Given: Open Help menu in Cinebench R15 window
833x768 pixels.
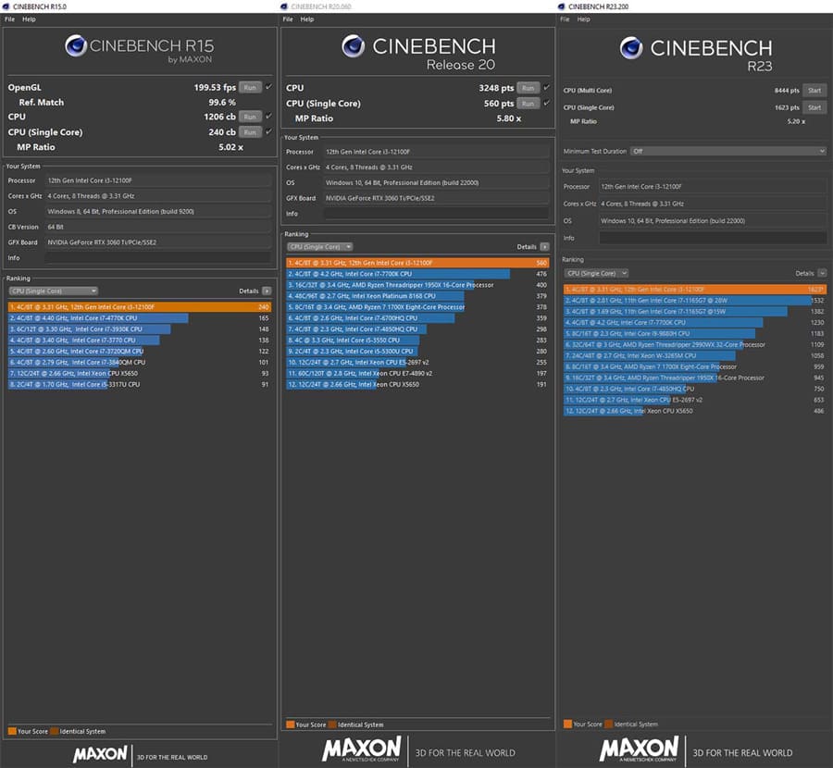Looking at the screenshot, I should point(29,19).
